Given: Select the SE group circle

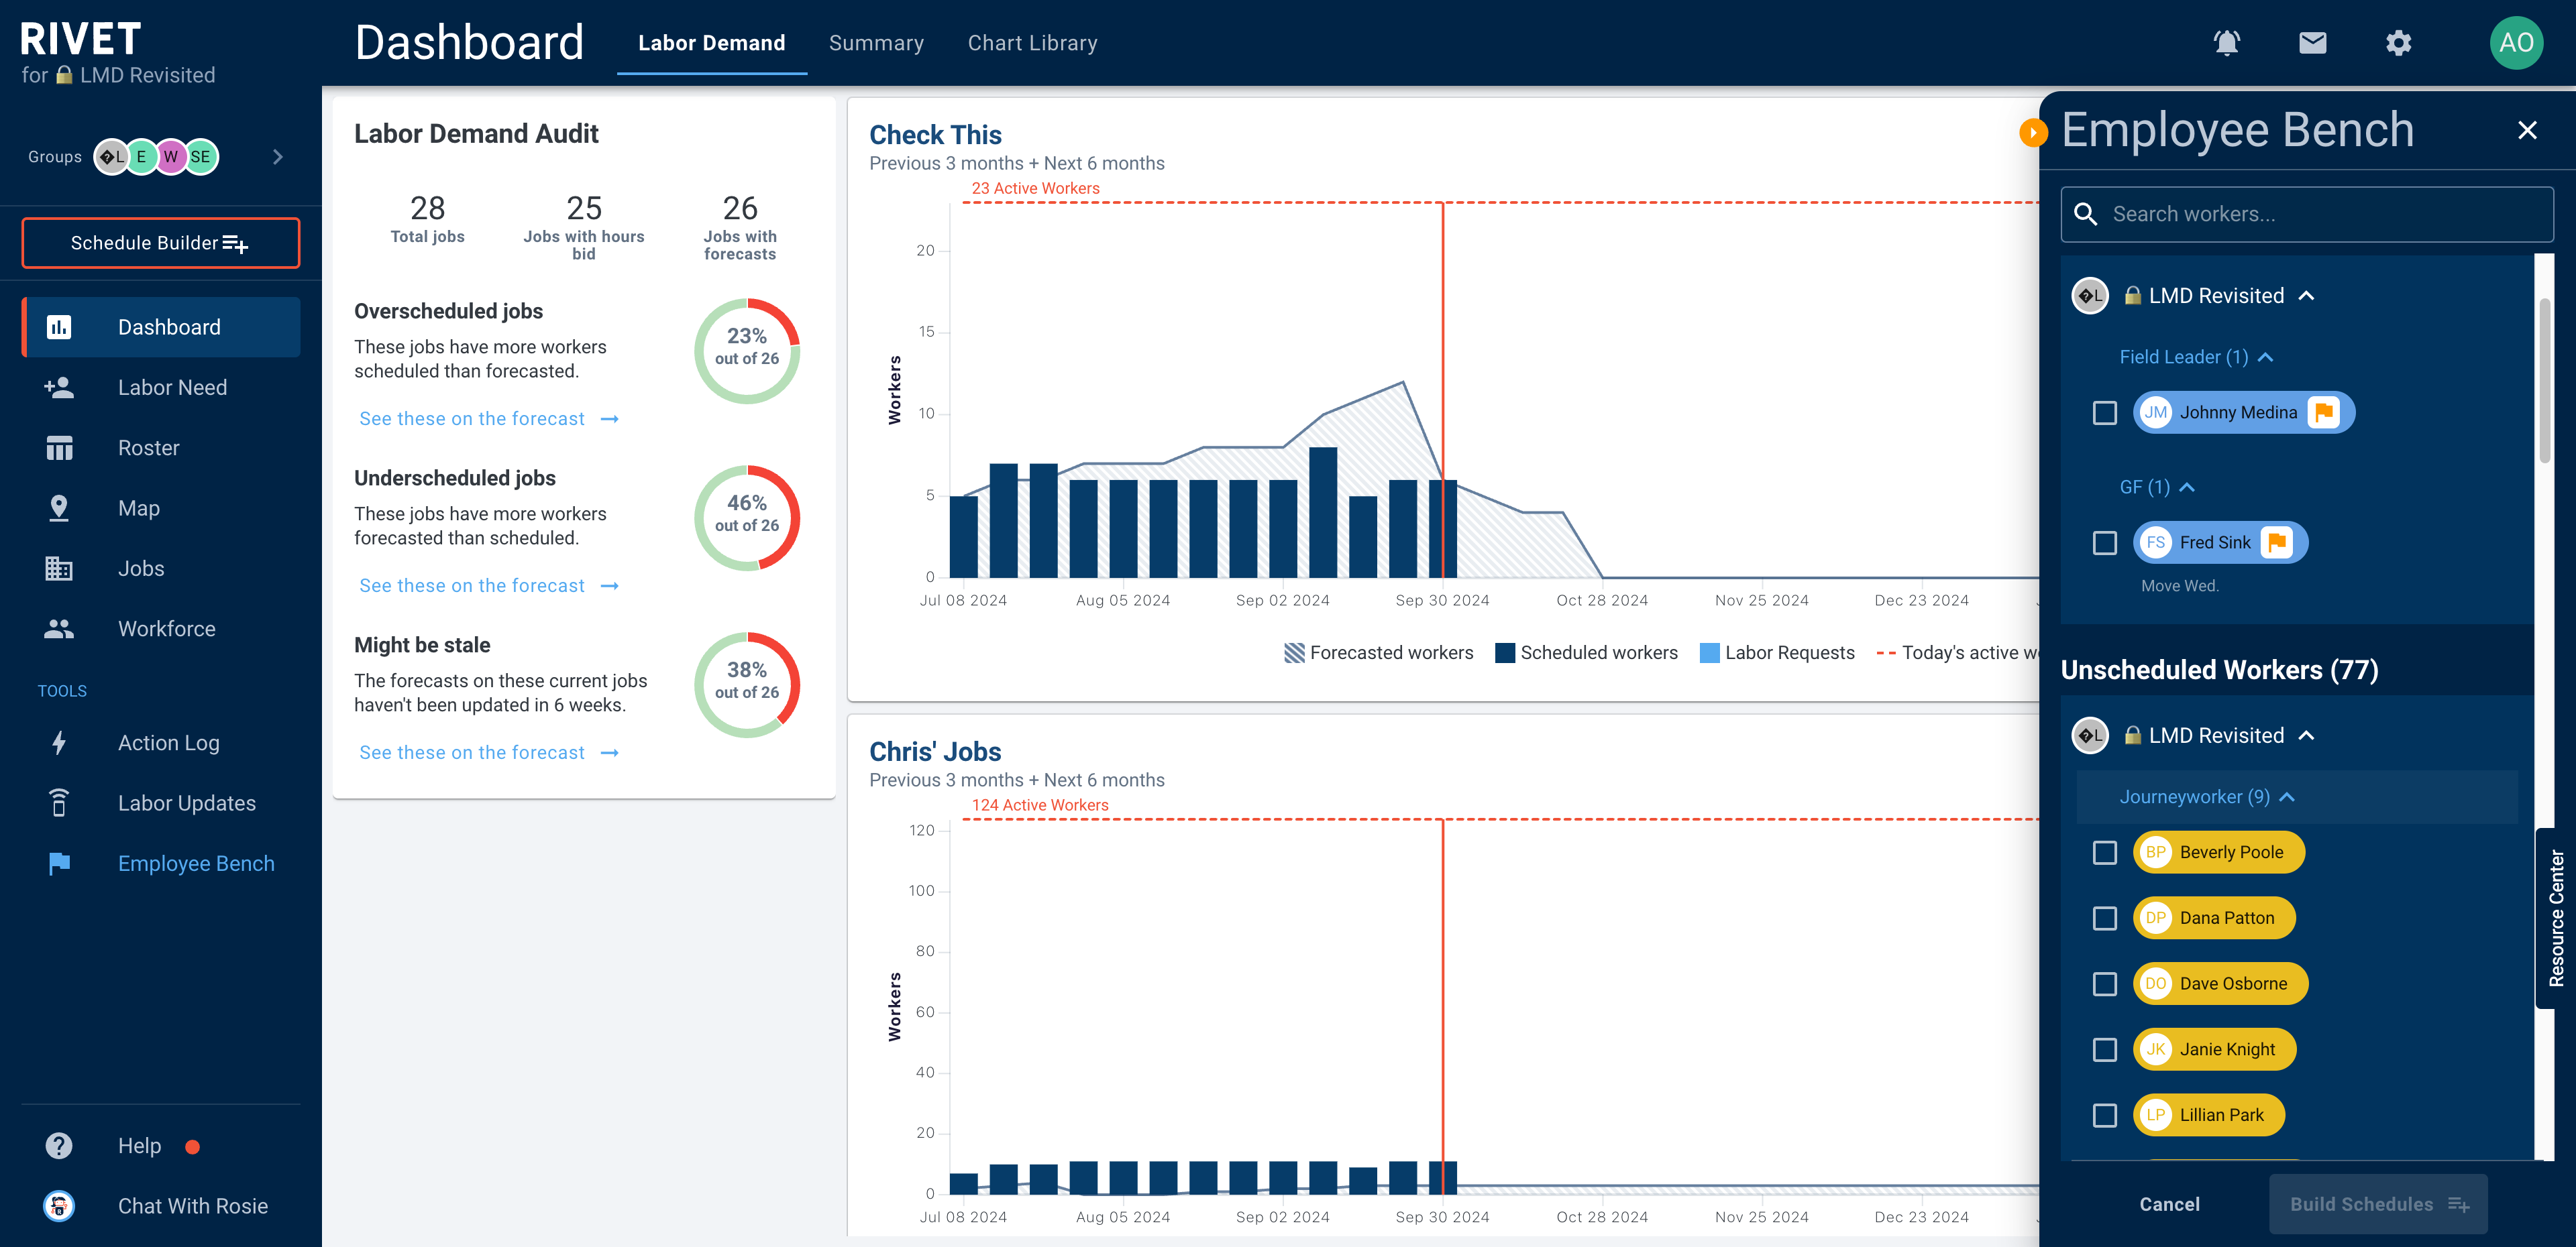Looking at the screenshot, I should tap(200, 157).
